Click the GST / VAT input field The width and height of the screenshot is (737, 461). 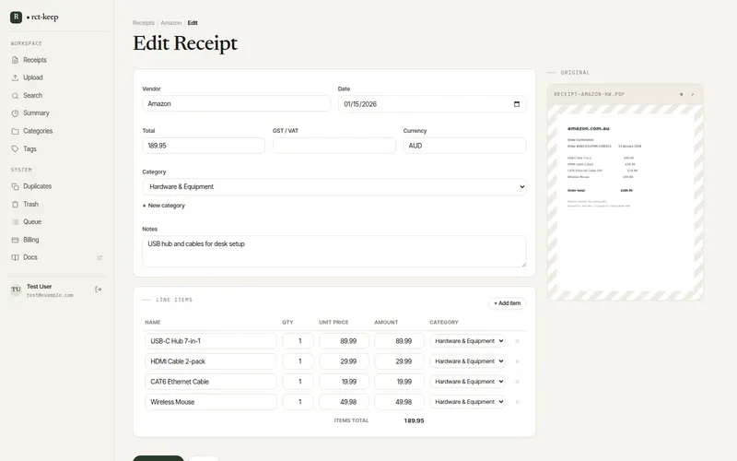click(x=334, y=146)
